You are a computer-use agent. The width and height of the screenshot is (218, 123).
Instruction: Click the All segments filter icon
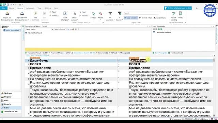point(110,13)
